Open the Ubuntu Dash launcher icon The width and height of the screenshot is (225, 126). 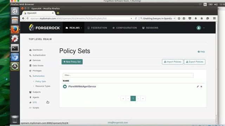pos(15,11)
